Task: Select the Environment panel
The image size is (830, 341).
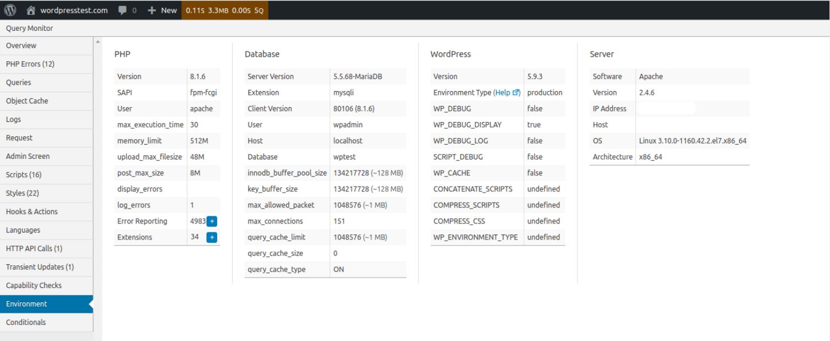Action: coord(46,304)
